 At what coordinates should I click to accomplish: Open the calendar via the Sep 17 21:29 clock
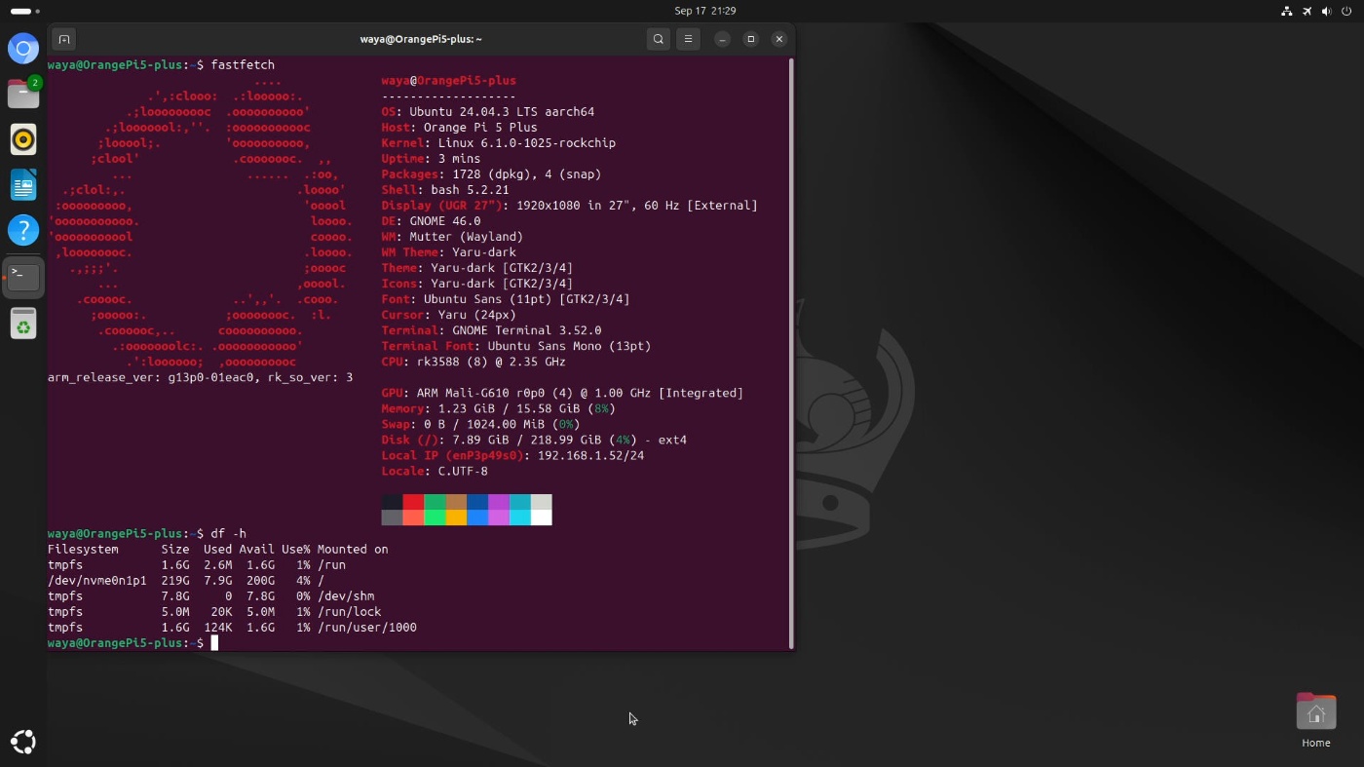[704, 11]
